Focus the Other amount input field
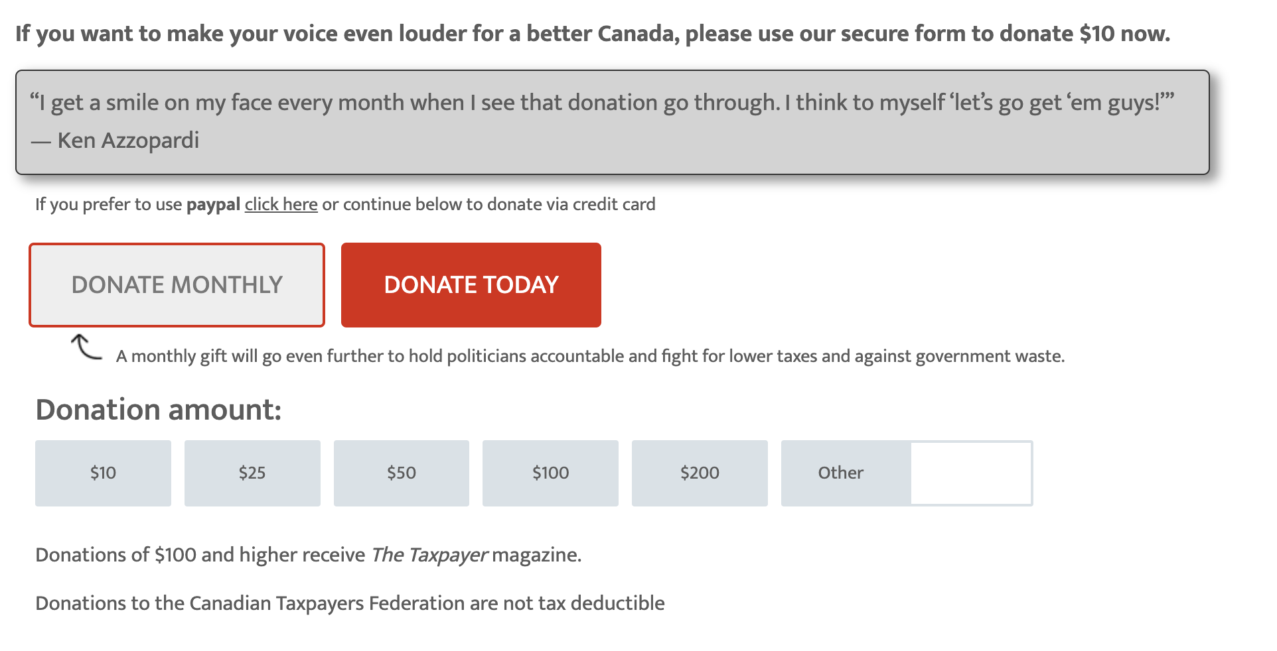This screenshot has height=651, width=1277. click(x=971, y=473)
